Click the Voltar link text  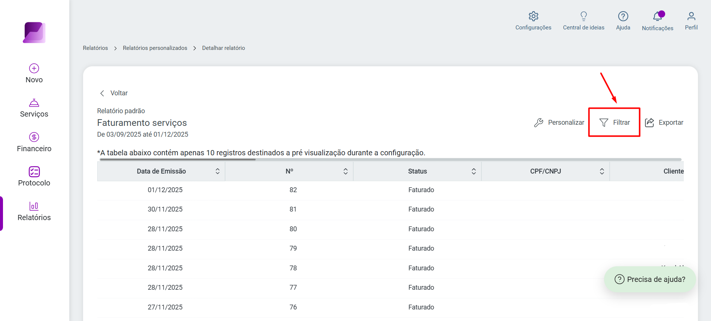[119, 93]
